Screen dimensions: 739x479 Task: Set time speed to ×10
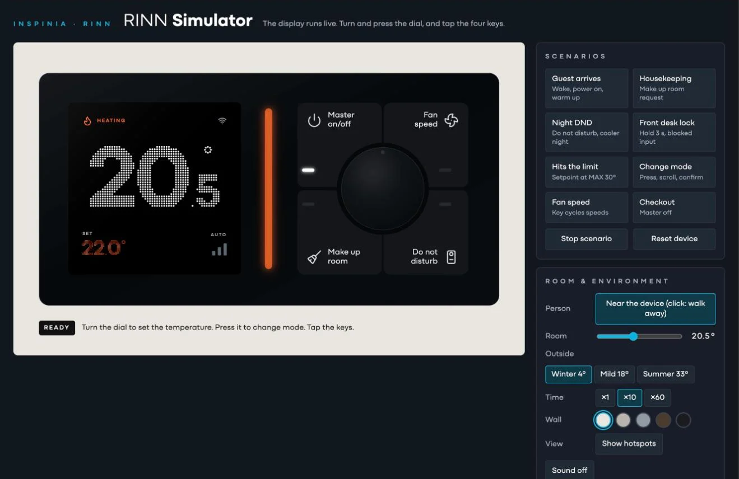(x=630, y=397)
